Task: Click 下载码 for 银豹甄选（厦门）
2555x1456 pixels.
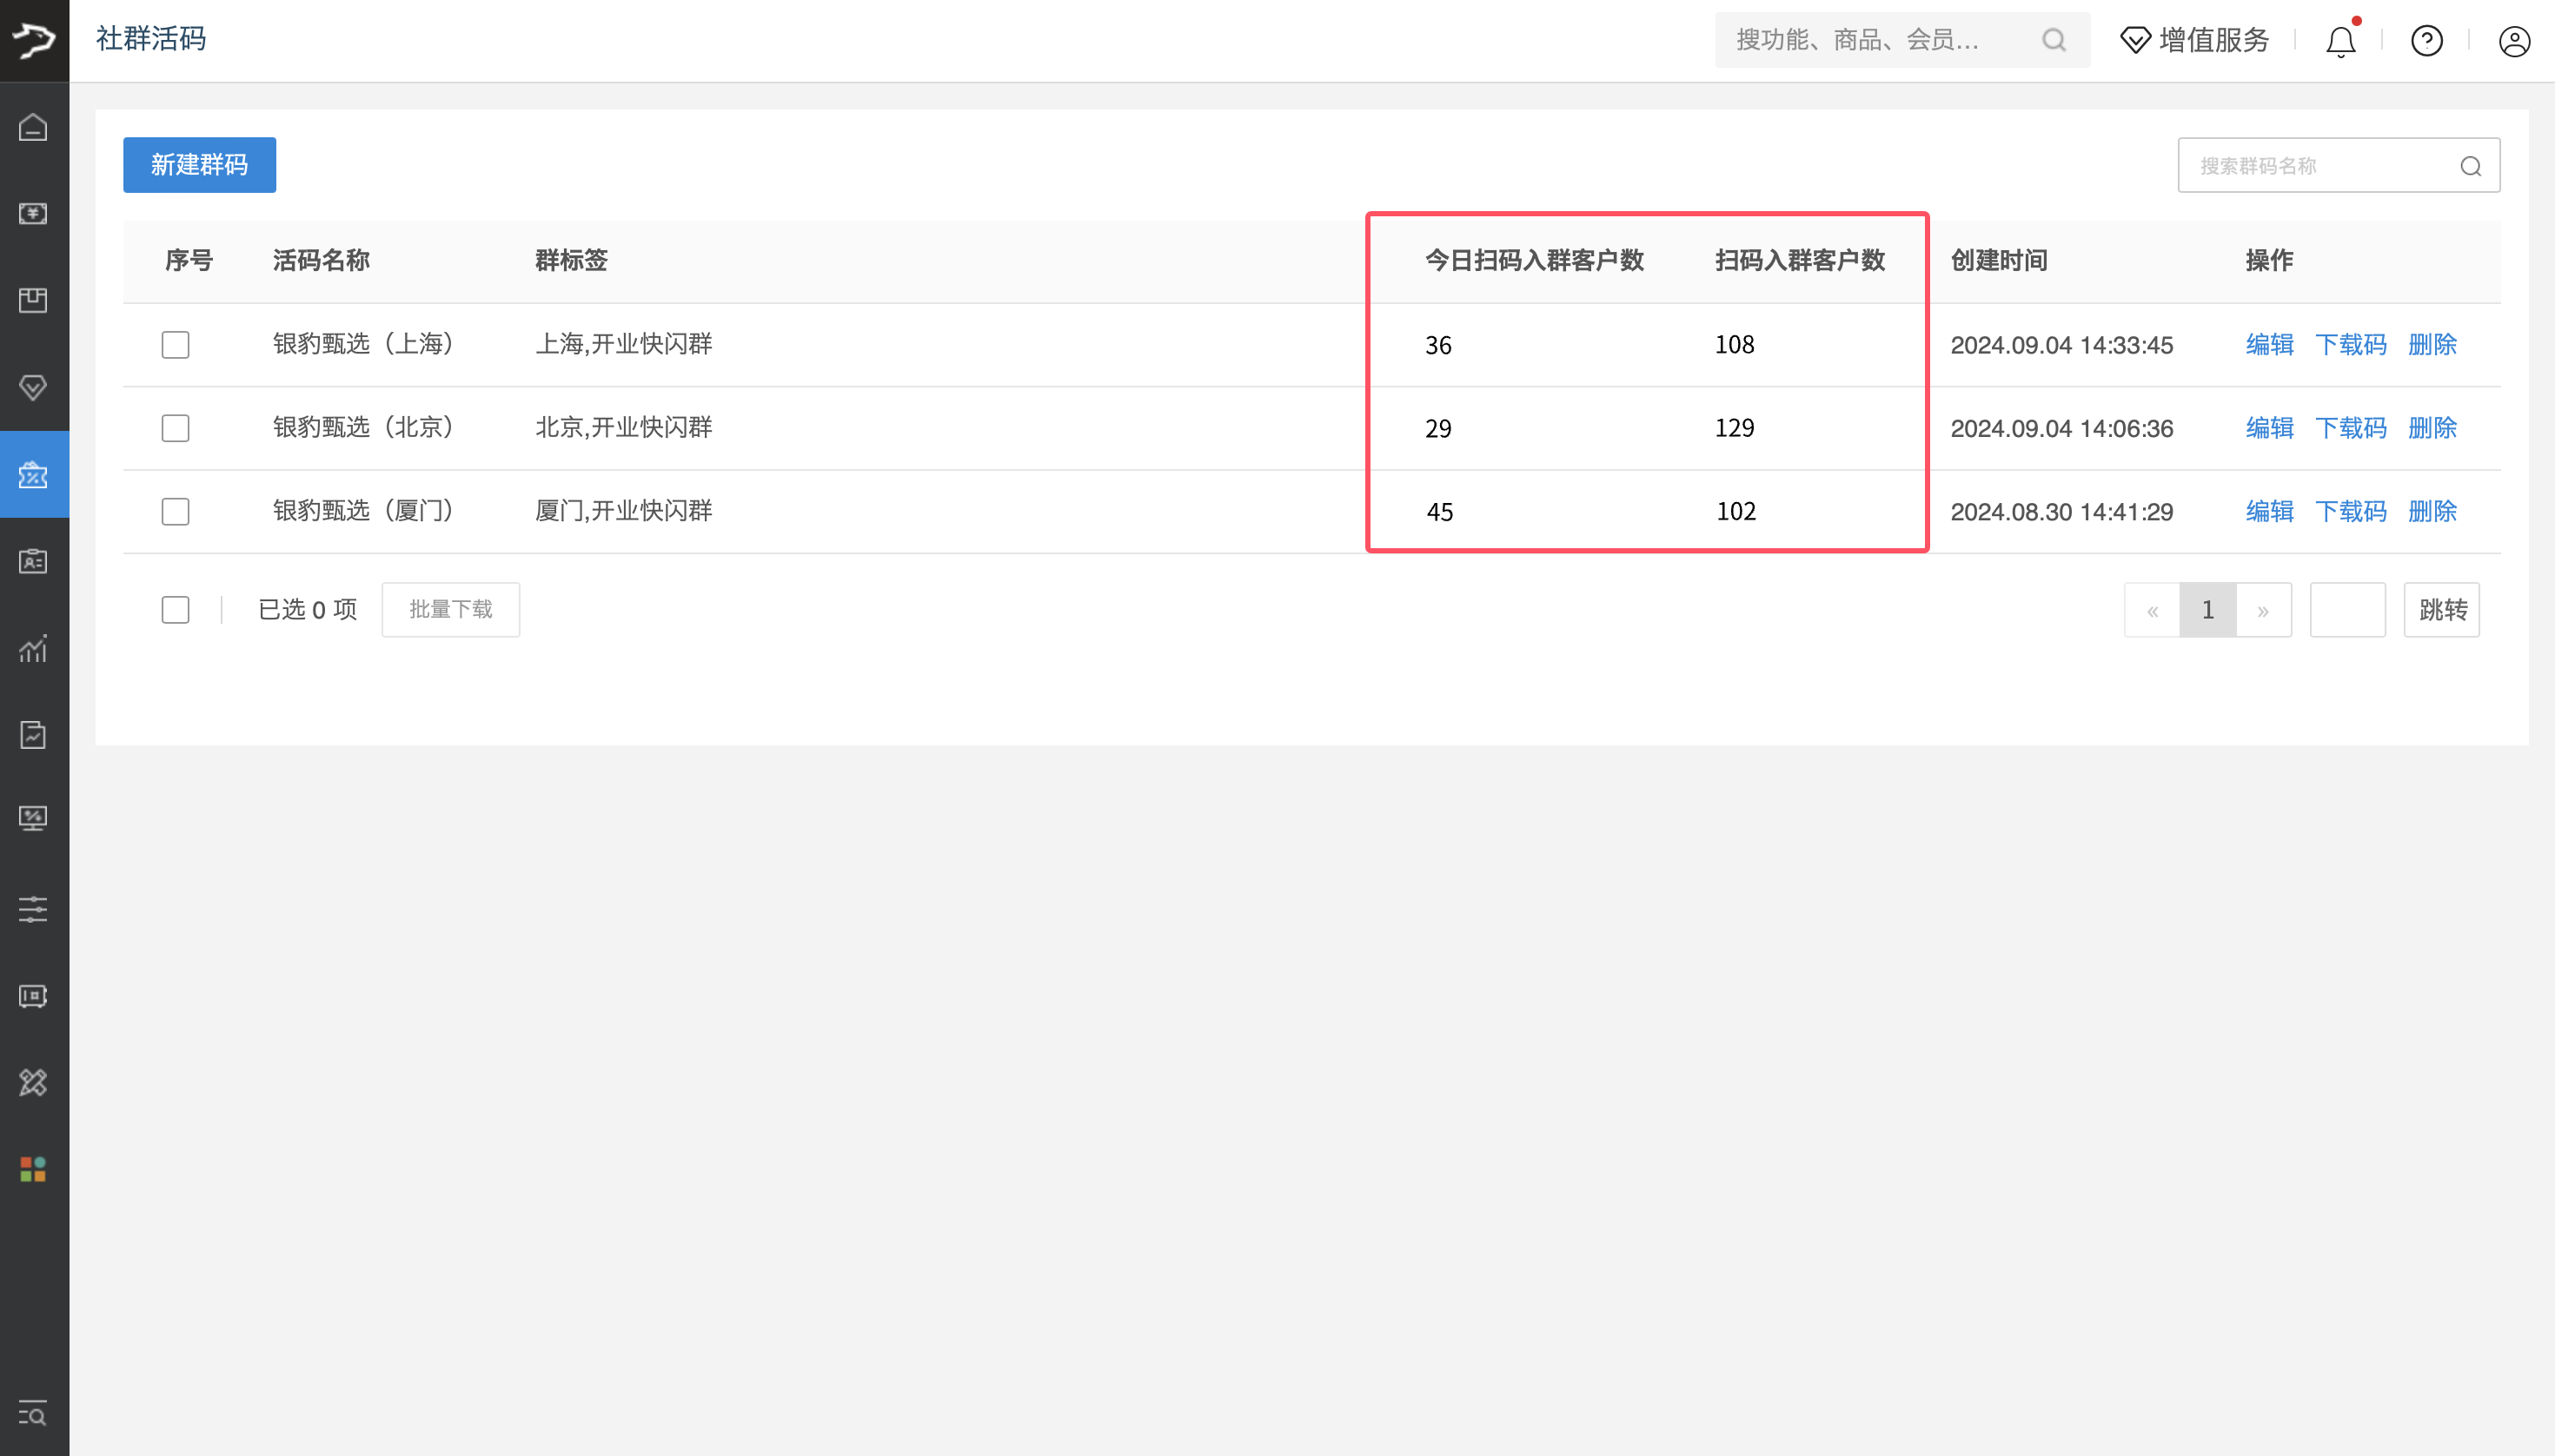Action: coord(2350,512)
